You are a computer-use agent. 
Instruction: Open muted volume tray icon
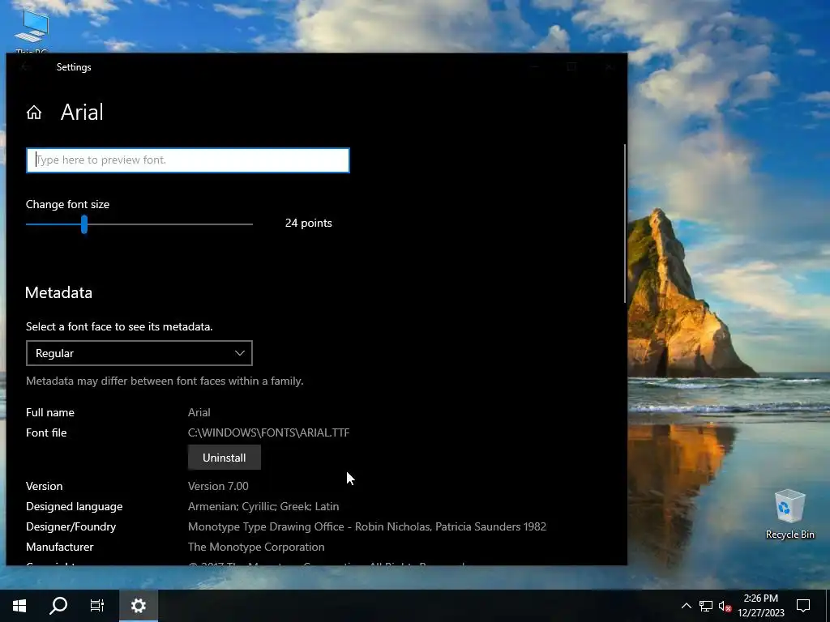point(725,606)
